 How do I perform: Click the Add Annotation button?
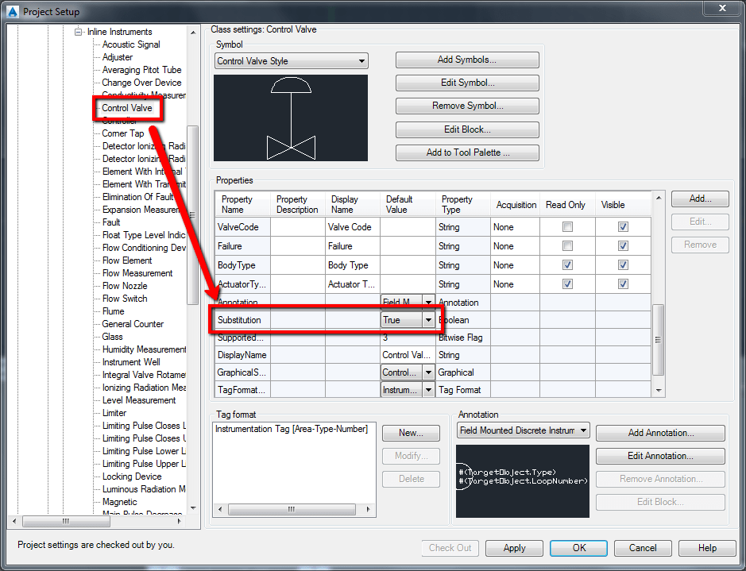[x=659, y=433]
